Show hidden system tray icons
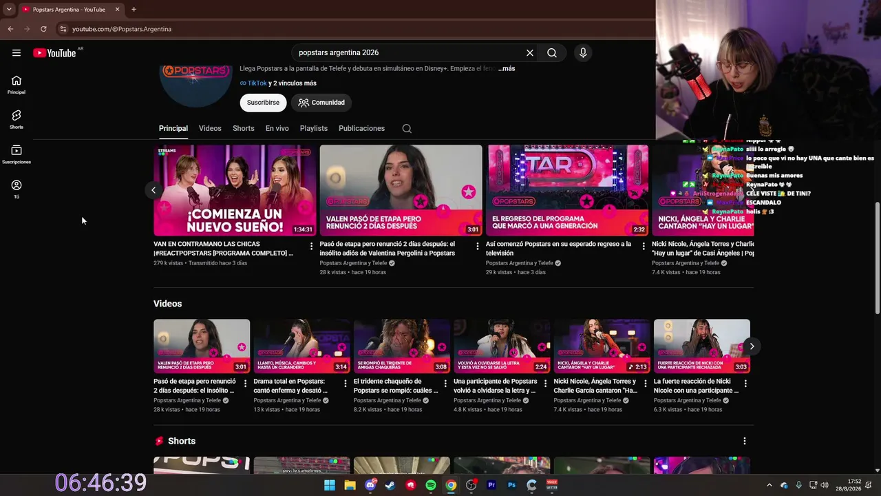Image resolution: width=881 pixels, height=496 pixels. coord(769,485)
